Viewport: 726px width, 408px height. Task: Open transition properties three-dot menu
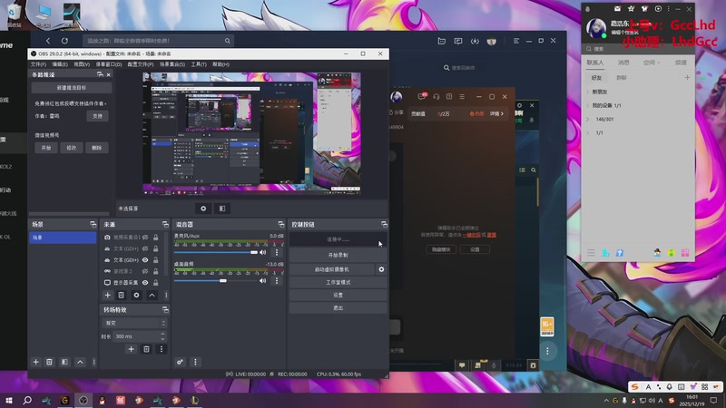(162, 349)
